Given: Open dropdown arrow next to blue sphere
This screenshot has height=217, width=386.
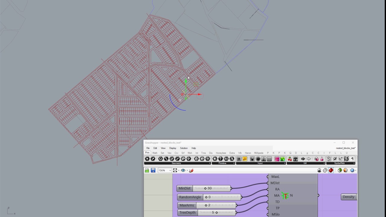Looking at the screenshot, I should (356, 170).
